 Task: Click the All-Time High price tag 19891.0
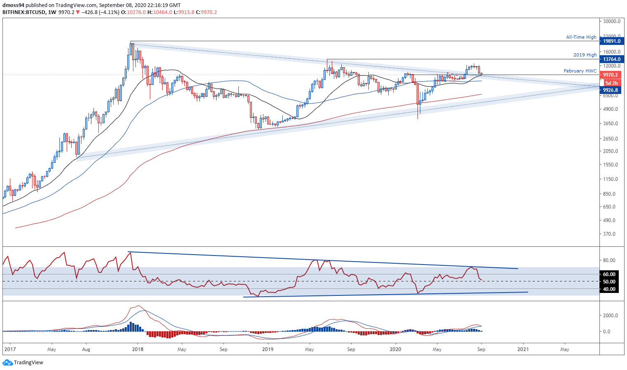611,41
